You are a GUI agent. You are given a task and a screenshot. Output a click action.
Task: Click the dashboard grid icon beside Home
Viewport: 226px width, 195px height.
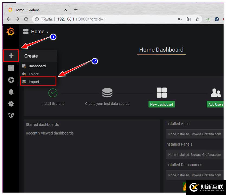coord(26,32)
